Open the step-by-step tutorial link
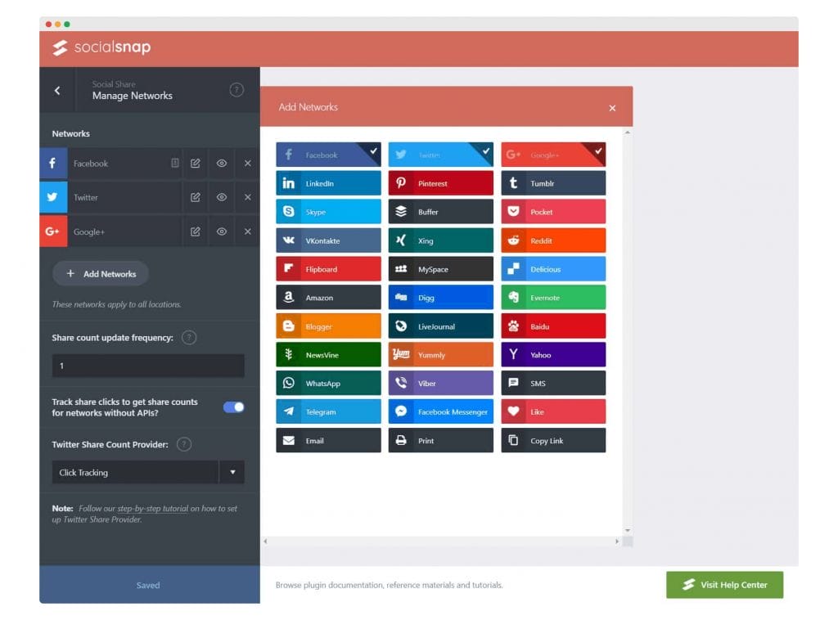Image resolution: width=838 pixels, height=620 pixels. click(153, 509)
